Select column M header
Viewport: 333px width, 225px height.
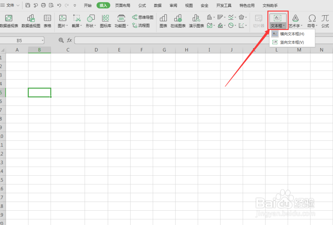[299, 50]
